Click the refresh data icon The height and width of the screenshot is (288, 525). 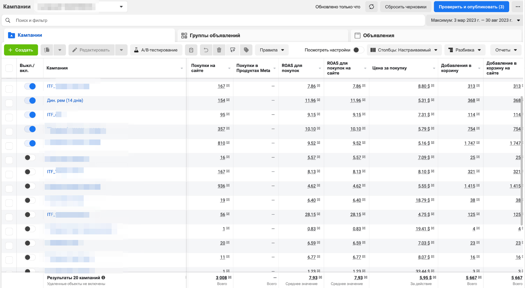tap(371, 7)
